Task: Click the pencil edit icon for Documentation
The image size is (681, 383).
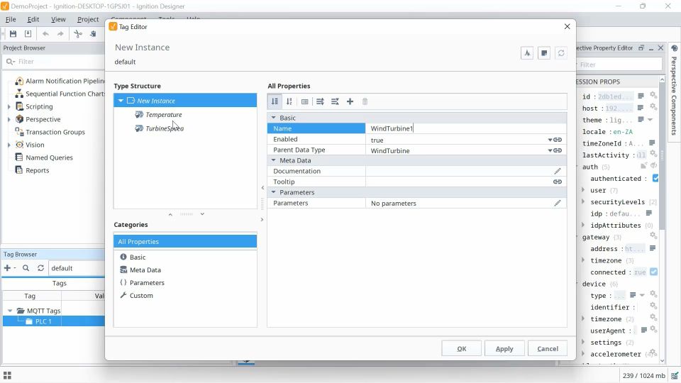Action: point(558,171)
